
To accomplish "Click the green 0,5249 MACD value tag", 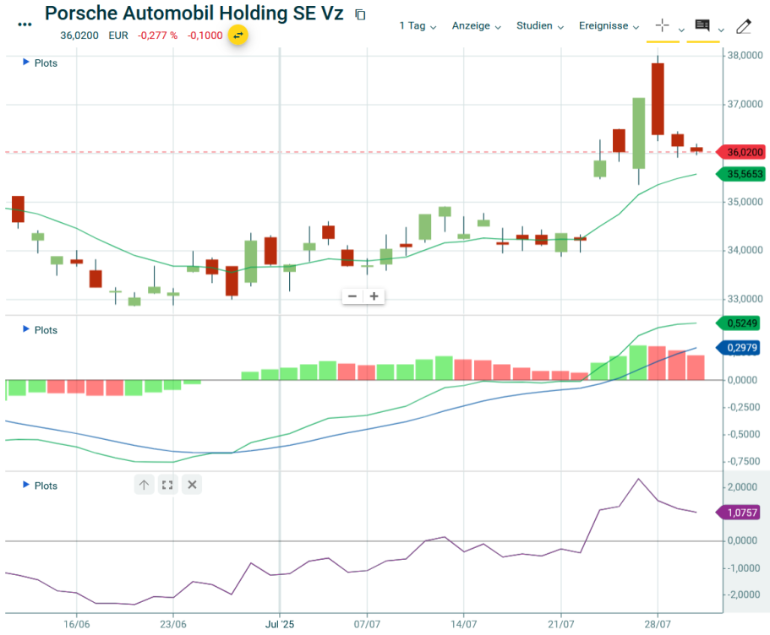I will (x=738, y=323).
